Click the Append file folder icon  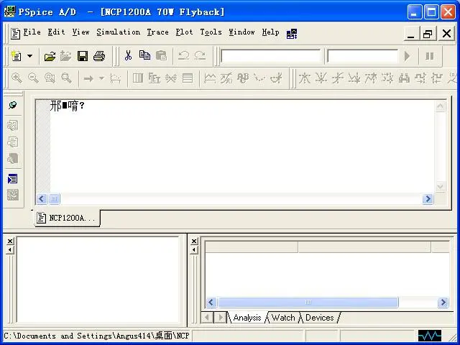click(65, 56)
